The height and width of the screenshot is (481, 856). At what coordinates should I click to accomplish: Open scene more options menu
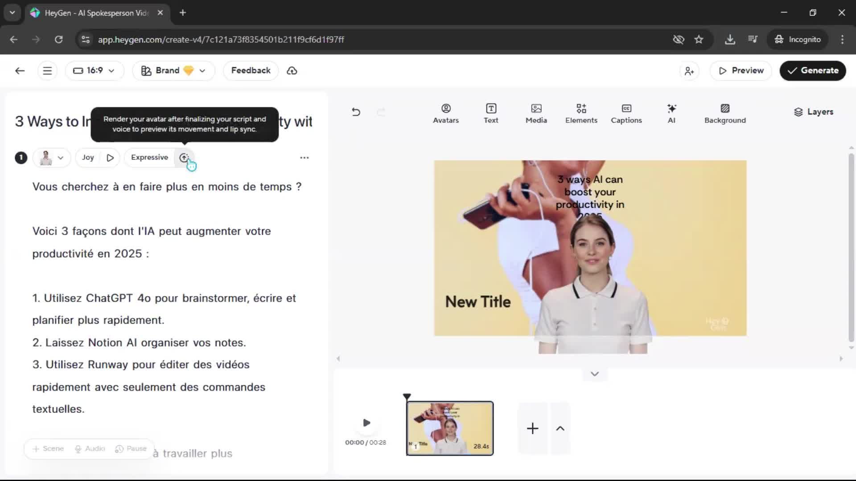pyautogui.click(x=304, y=158)
